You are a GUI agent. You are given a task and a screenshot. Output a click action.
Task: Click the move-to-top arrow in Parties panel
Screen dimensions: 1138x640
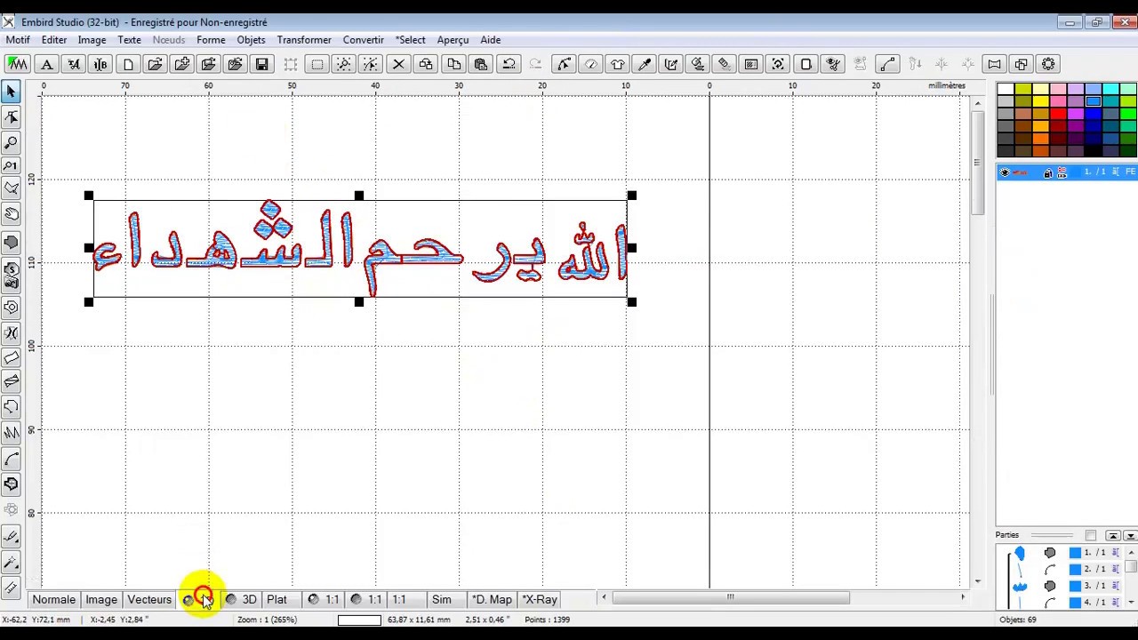coord(1113,535)
